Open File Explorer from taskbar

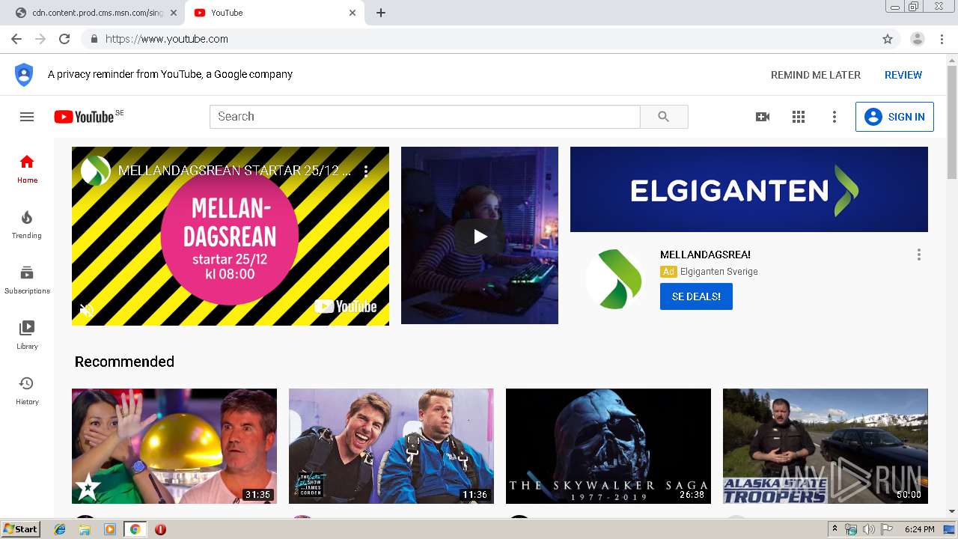pyautogui.click(x=85, y=529)
